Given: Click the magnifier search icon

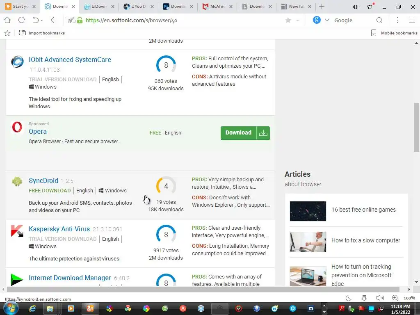Looking at the screenshot, I should [379, 20].
